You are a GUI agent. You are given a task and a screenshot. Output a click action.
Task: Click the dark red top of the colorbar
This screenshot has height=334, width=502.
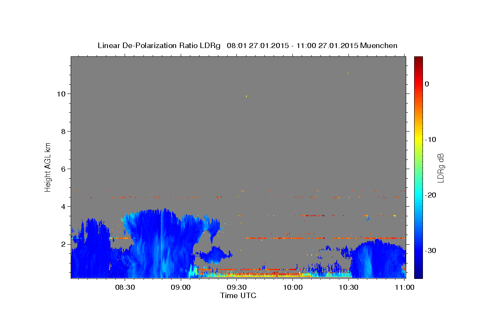(x=418, y=61)
